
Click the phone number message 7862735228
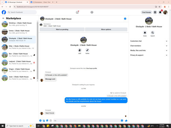50,113
